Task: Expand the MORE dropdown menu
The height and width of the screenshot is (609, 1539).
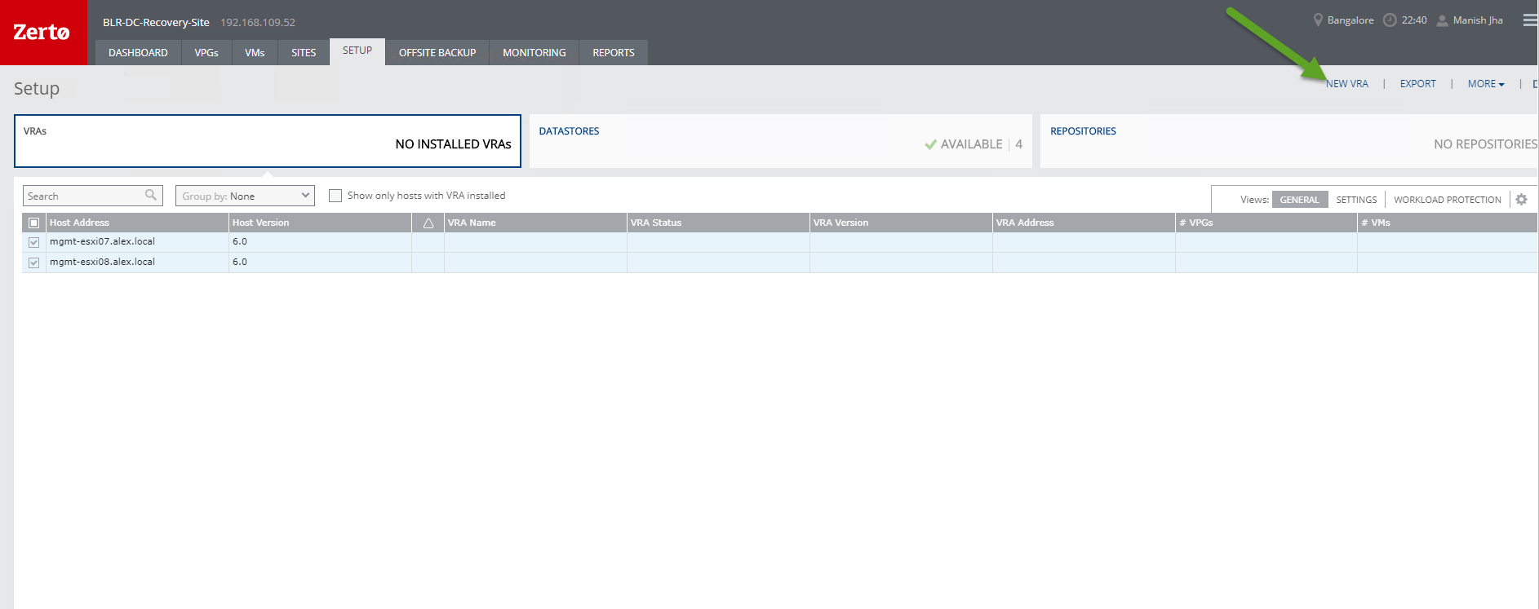Action: [1485, 84]
